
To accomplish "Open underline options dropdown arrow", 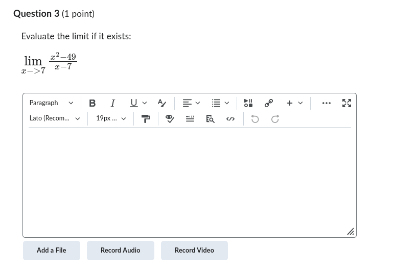I will coord(145,103).
